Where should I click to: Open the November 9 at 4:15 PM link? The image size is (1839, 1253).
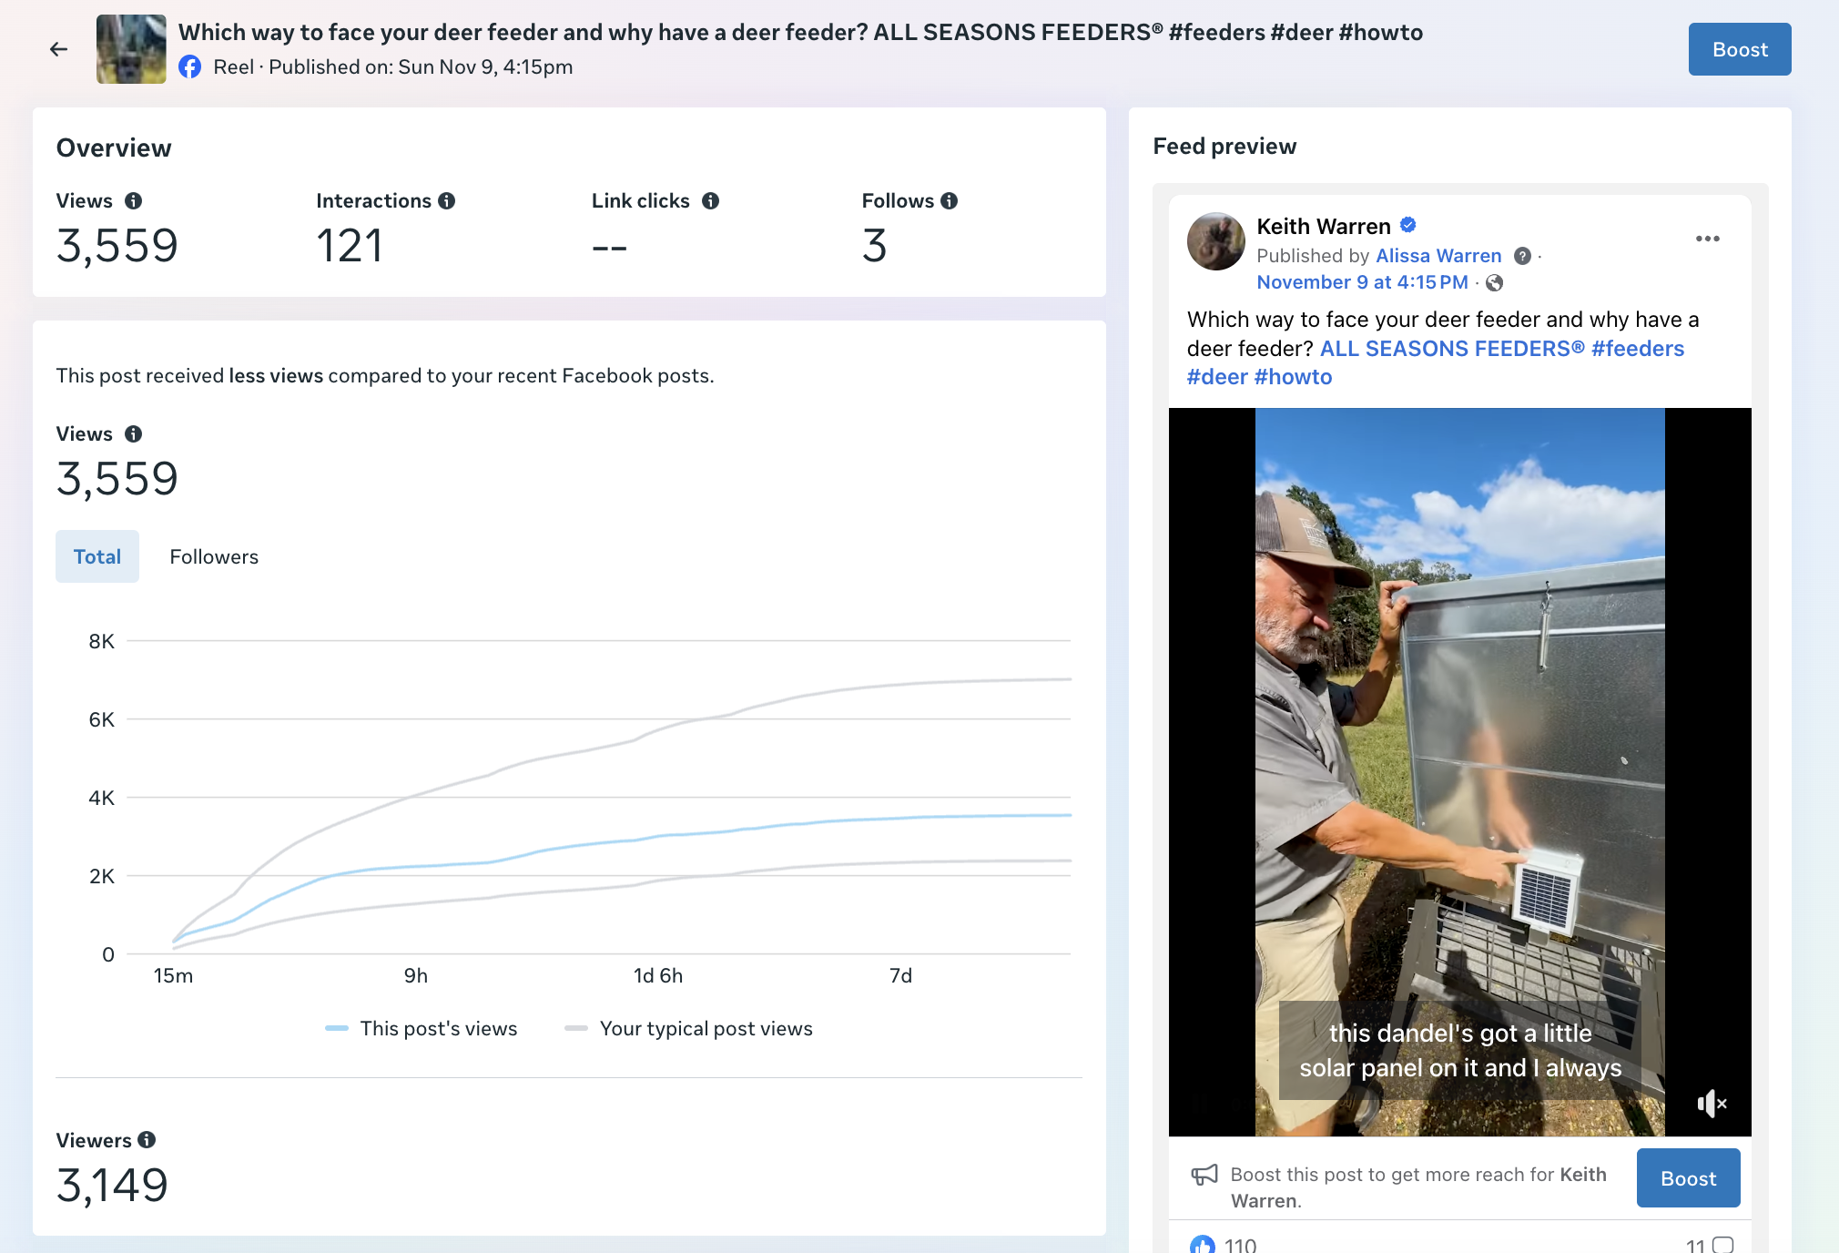click(1362, 282)
